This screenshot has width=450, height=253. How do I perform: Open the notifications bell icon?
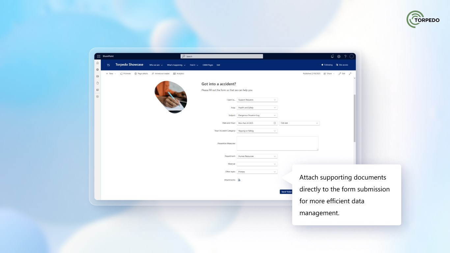pyautogui.click(x=332, y=56)
